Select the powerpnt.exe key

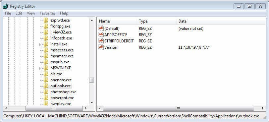coord(62,98)
